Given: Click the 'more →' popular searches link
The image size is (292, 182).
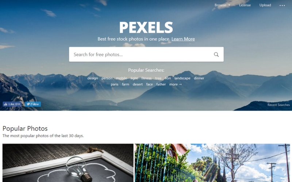Looking at the screenshot, I should pos(176,84).
